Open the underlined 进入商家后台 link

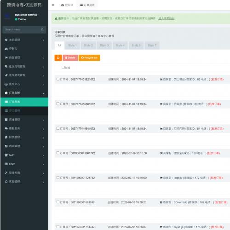(167, 18)
